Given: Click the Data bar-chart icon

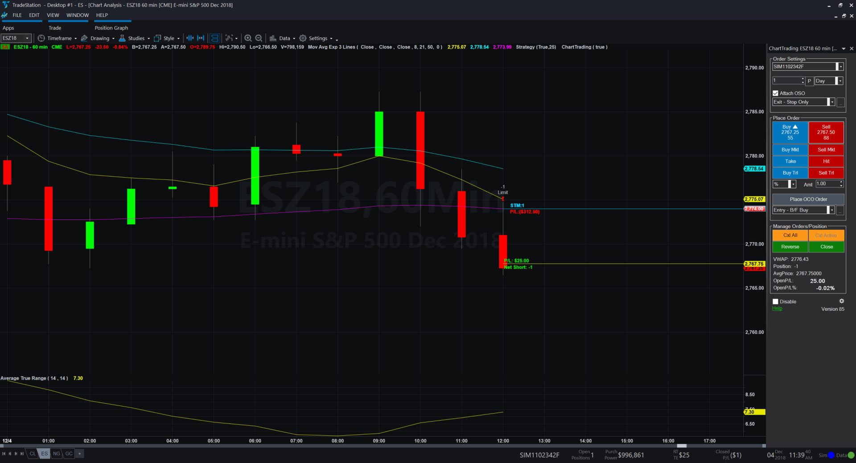Looking at the screenshot, I should pos(273,38).
